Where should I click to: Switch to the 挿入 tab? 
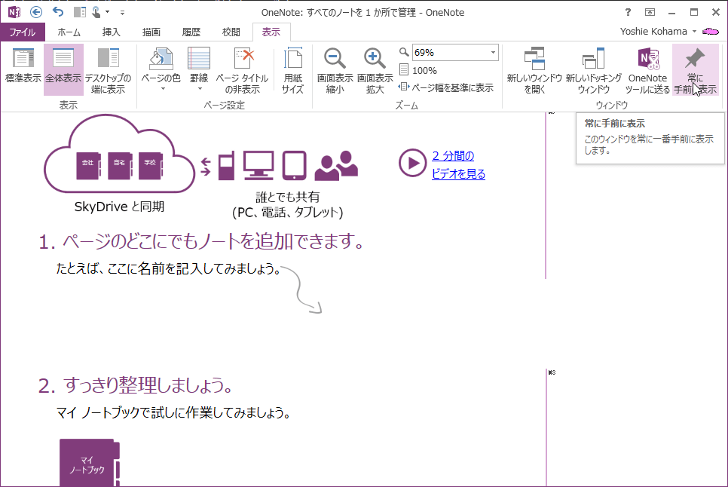(111, 32)
